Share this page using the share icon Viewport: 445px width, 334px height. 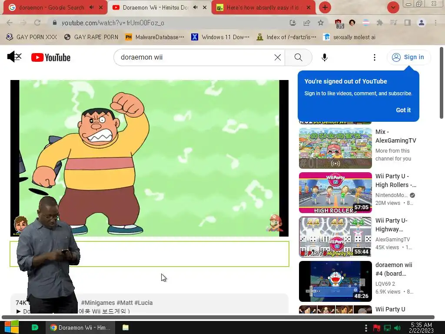coord(307,23)
